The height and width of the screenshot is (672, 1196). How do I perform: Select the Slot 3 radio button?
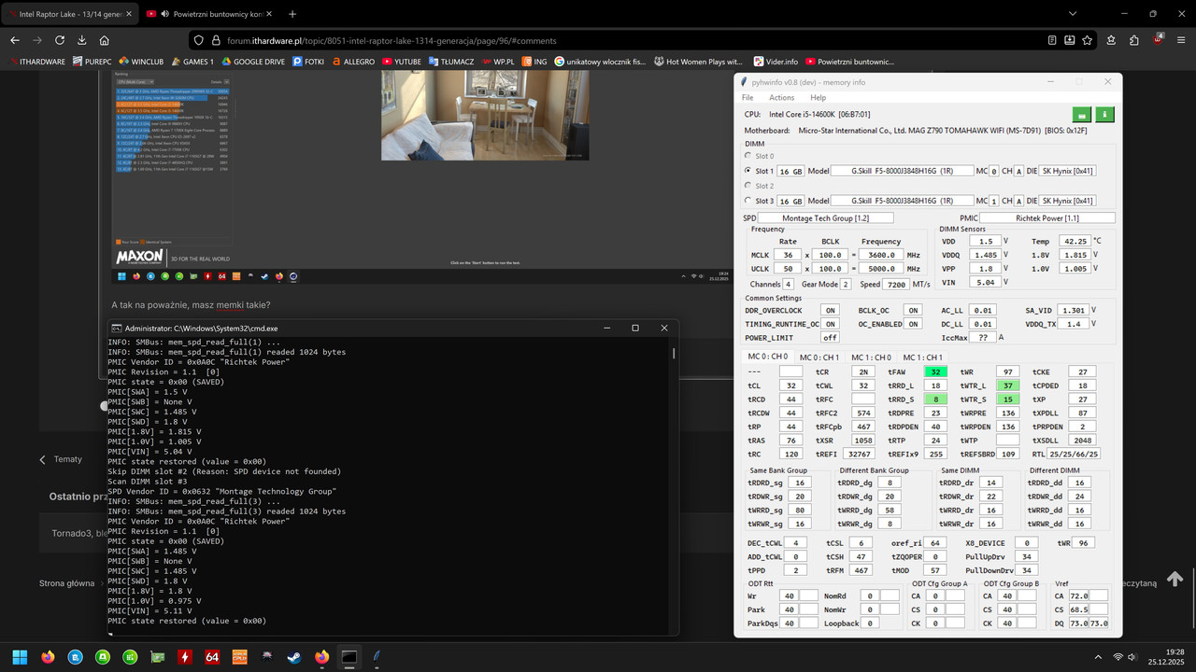pyautogui.click(x=747, y=201)
